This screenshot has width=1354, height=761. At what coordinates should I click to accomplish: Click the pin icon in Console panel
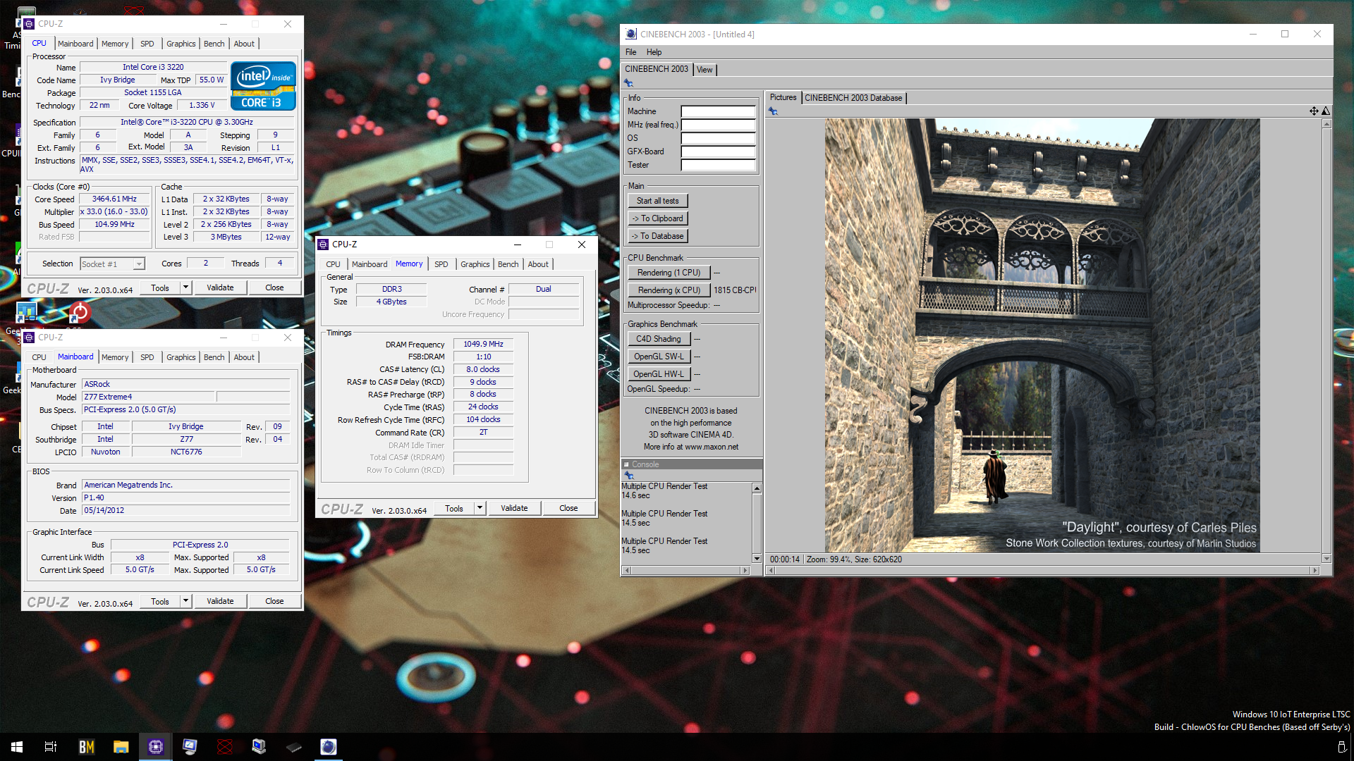click(x=628, y=476)
